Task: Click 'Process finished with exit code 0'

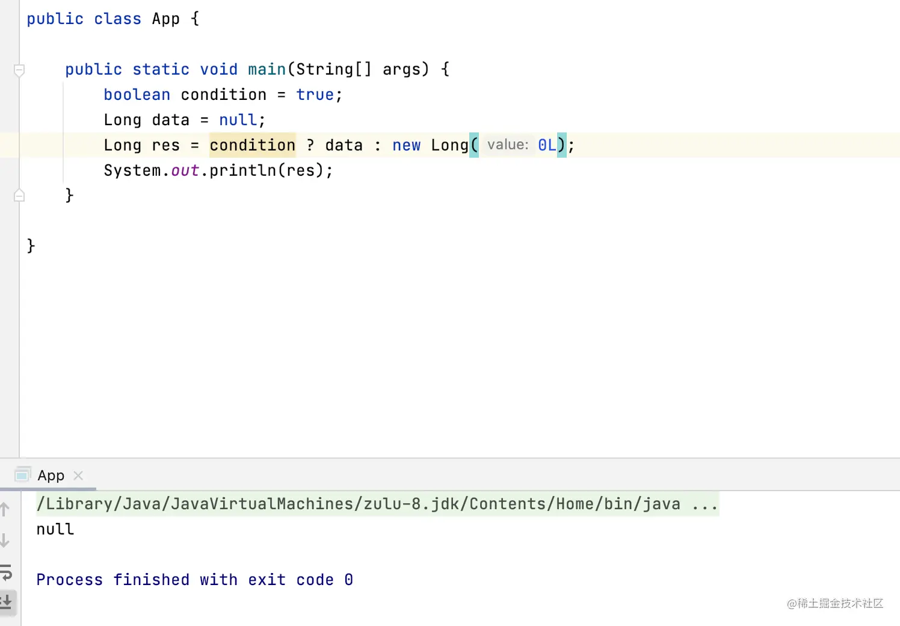Action: [x=195, y=580]
